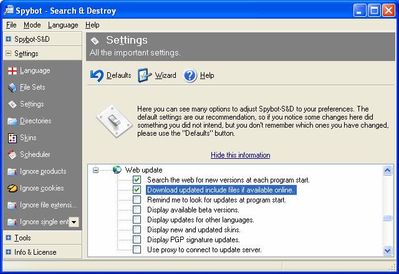
Task: Click the light switch information image
Action: [114, 121]
